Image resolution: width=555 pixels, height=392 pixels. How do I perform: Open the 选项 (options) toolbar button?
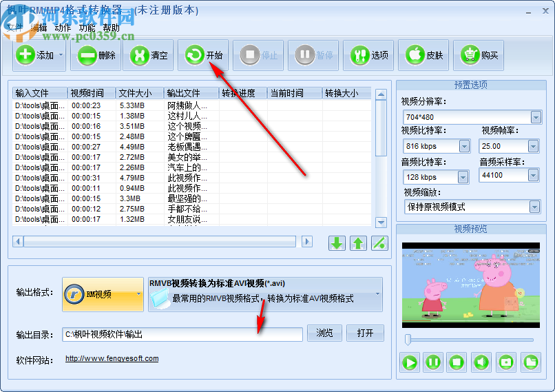368,56
